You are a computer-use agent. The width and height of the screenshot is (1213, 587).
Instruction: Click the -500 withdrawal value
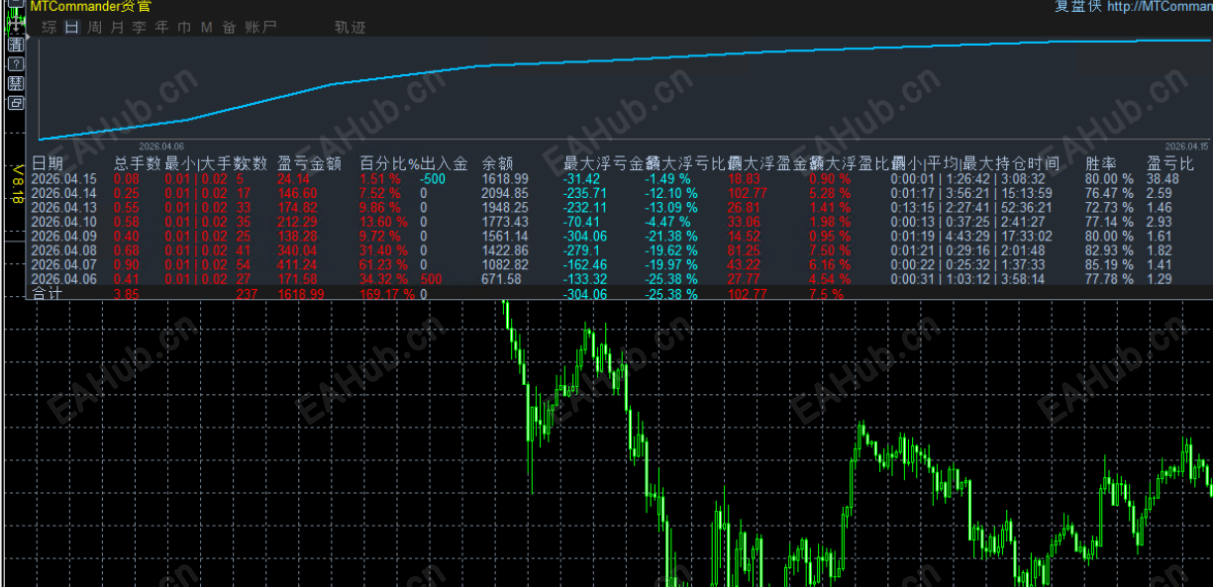[433, 179]
